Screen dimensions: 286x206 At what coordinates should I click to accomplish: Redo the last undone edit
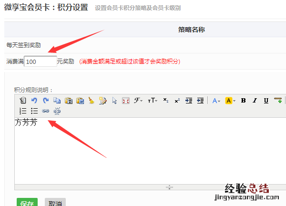click(46, 101)
